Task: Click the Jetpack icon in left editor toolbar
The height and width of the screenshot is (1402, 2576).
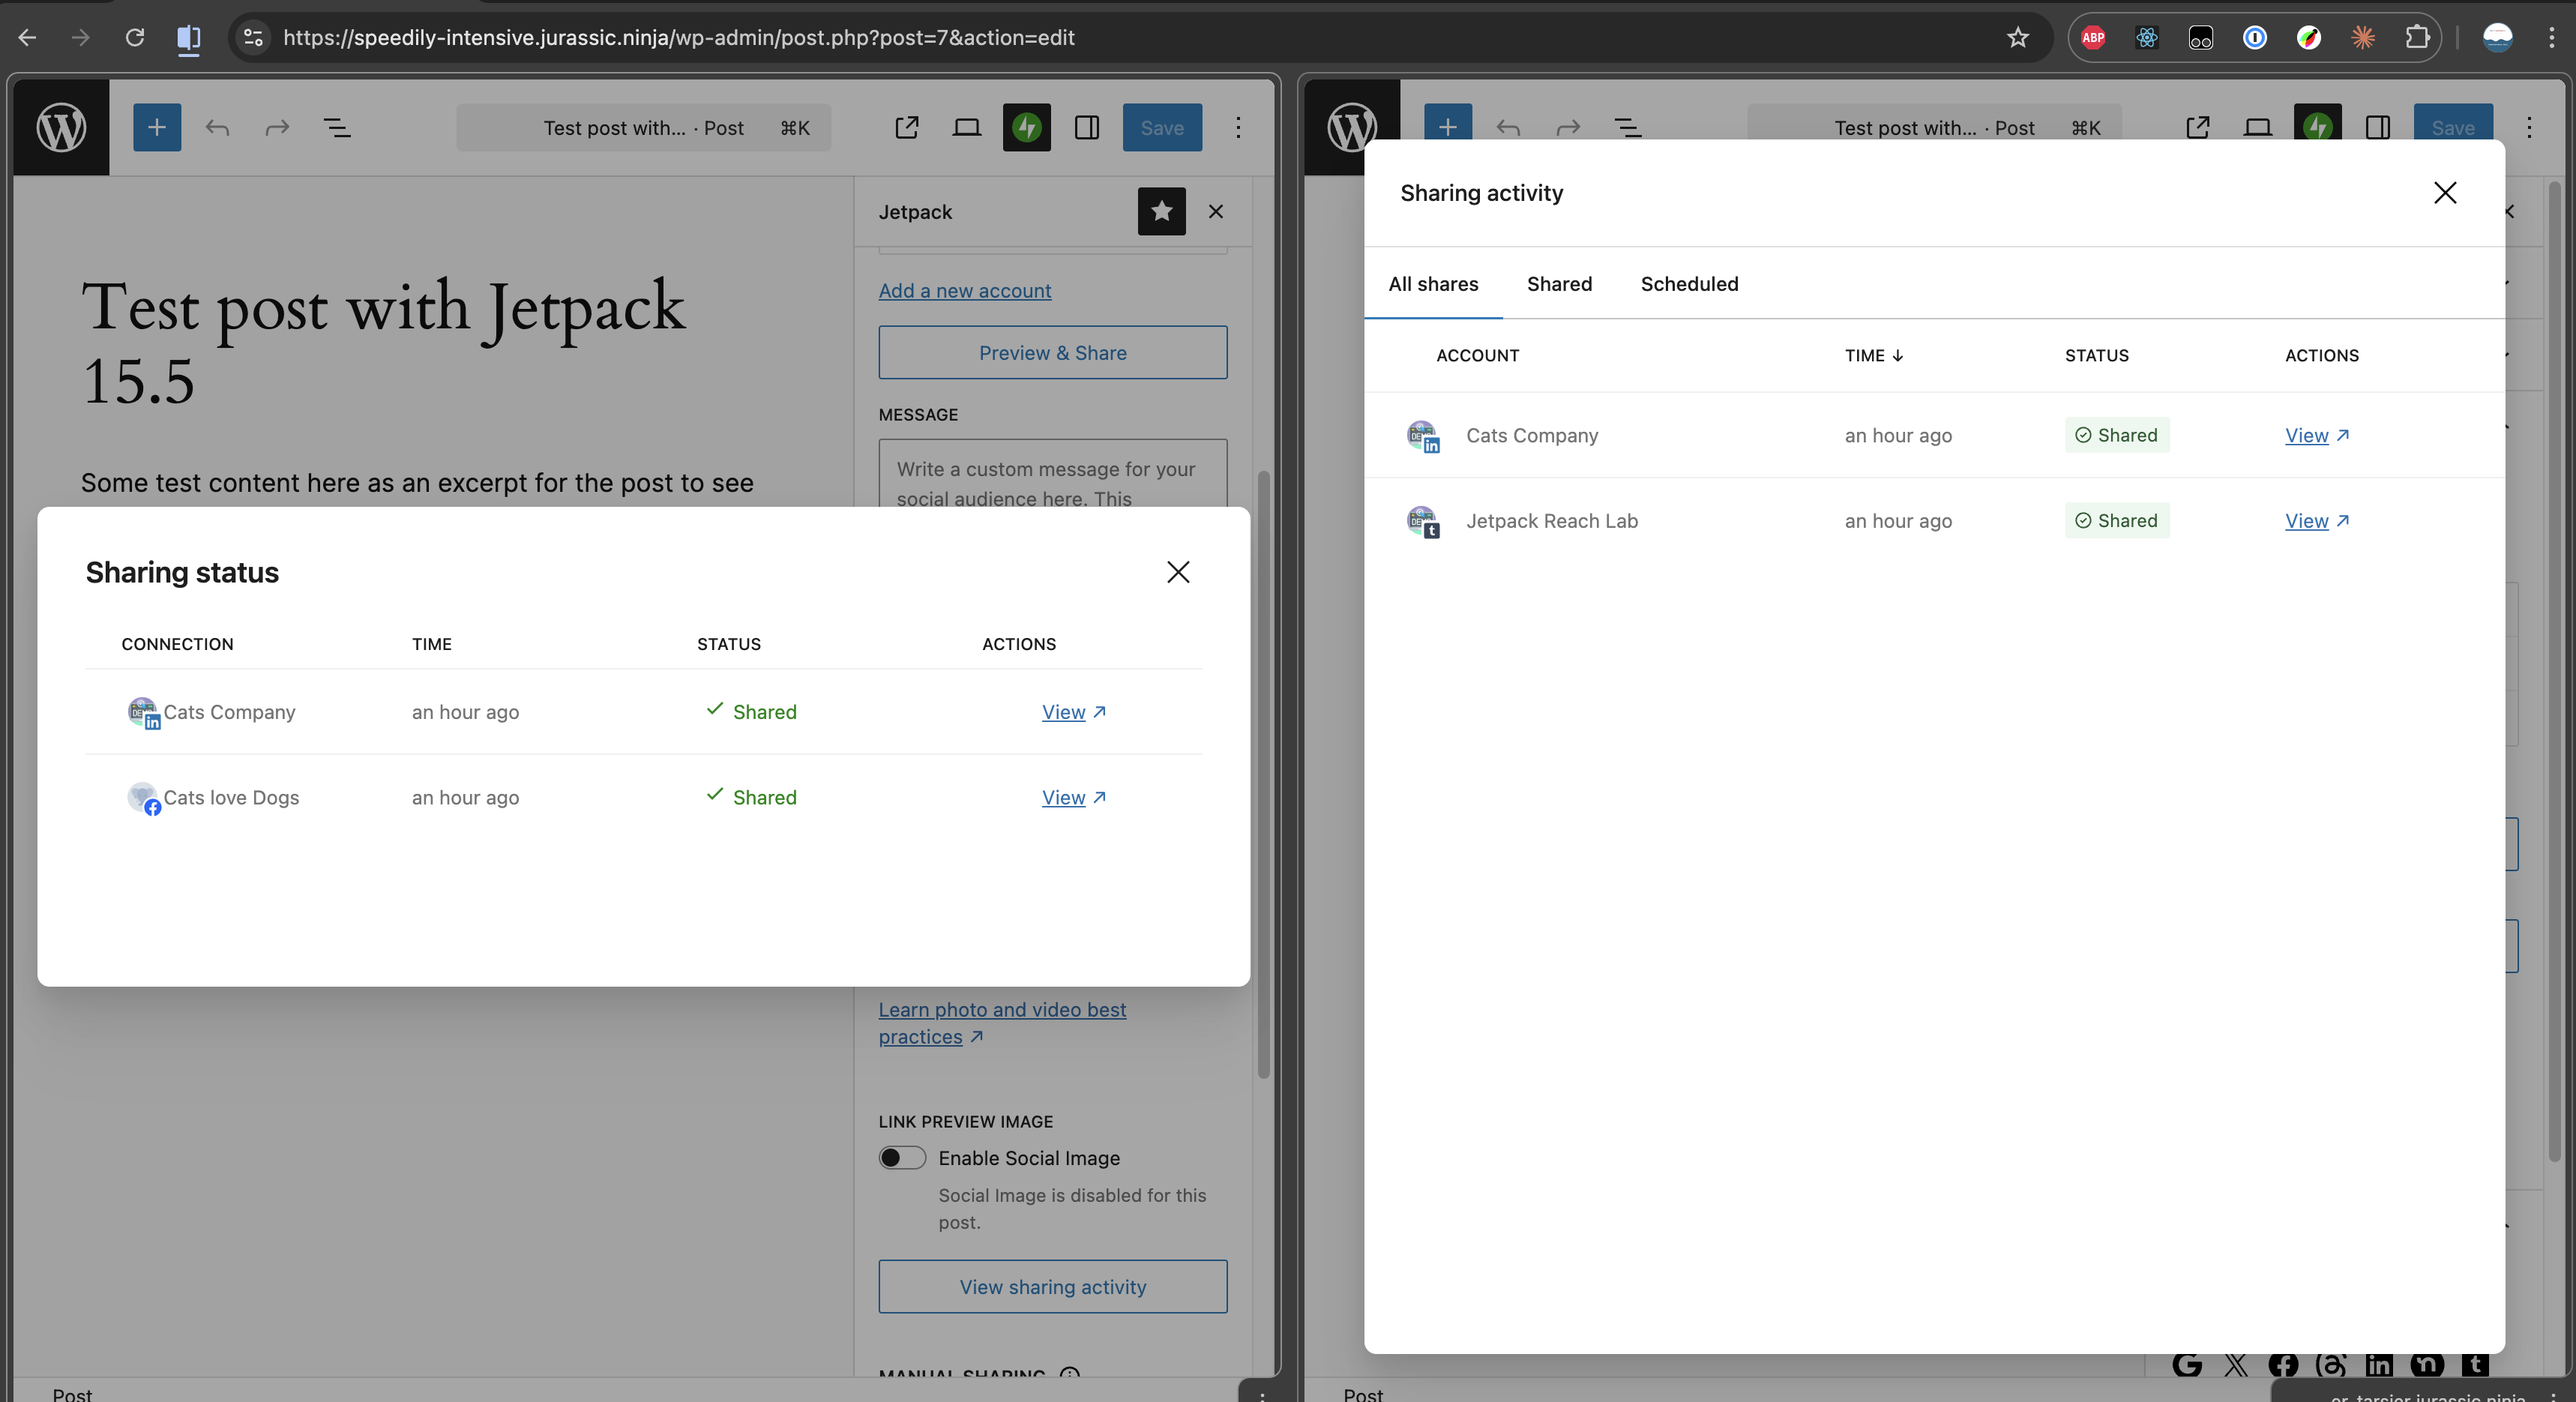Action: [x=1026, y=128]
